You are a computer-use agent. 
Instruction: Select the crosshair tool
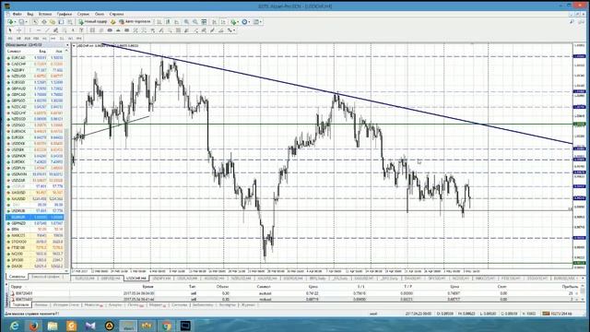[x=18, y=30]
